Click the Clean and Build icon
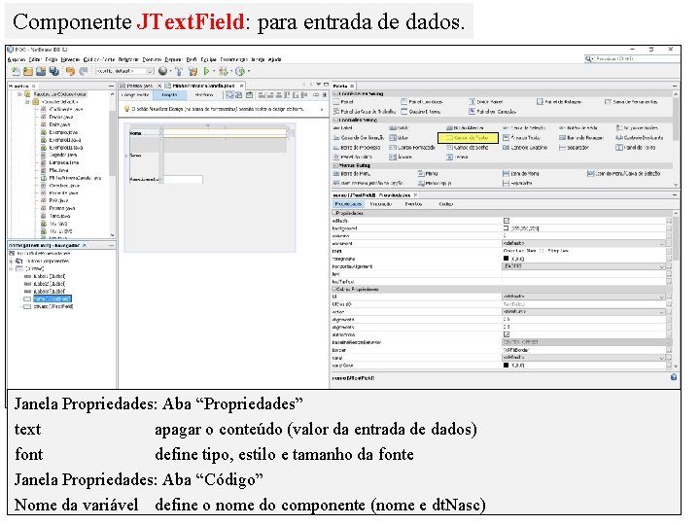The width and height of the screenshot is (700, 525). tap(192, 71)
